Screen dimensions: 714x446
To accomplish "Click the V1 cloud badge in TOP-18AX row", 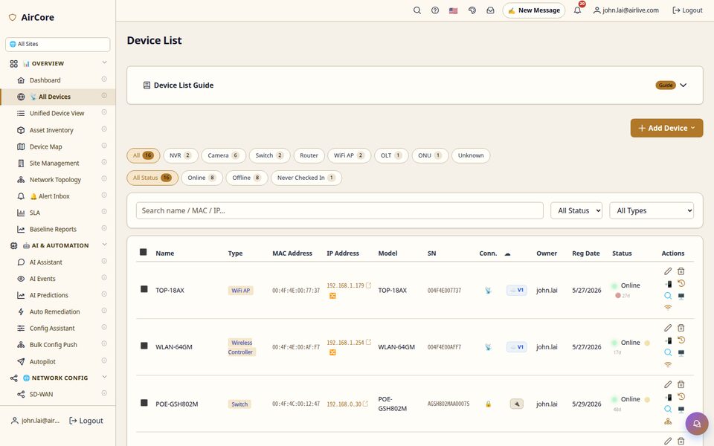I will [516, 291].
